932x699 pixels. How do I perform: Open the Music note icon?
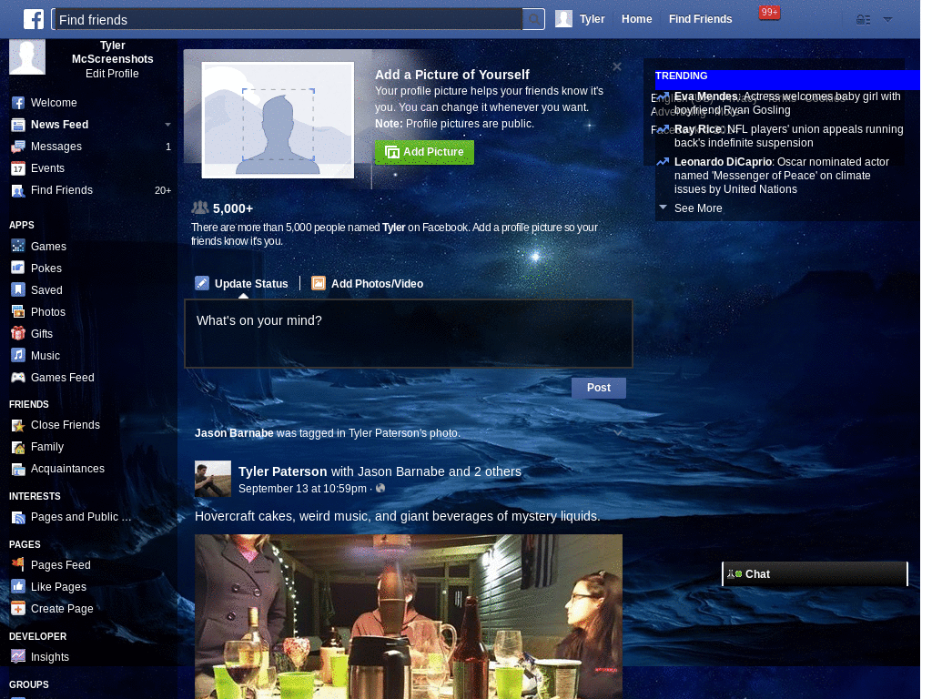click(18, 356)
